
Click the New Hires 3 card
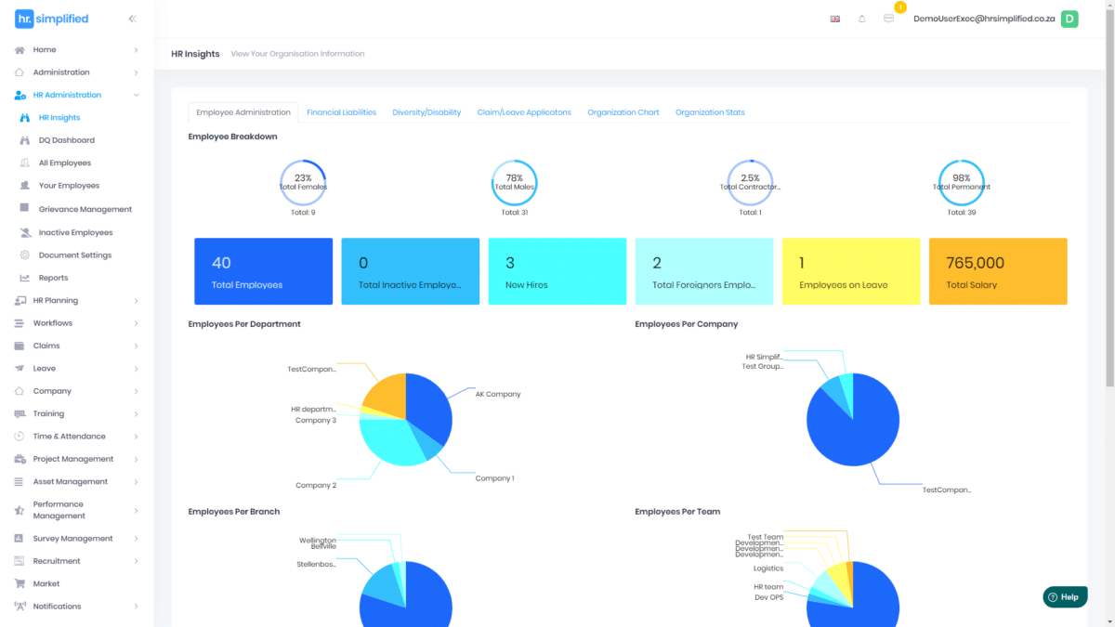point(557,271)
